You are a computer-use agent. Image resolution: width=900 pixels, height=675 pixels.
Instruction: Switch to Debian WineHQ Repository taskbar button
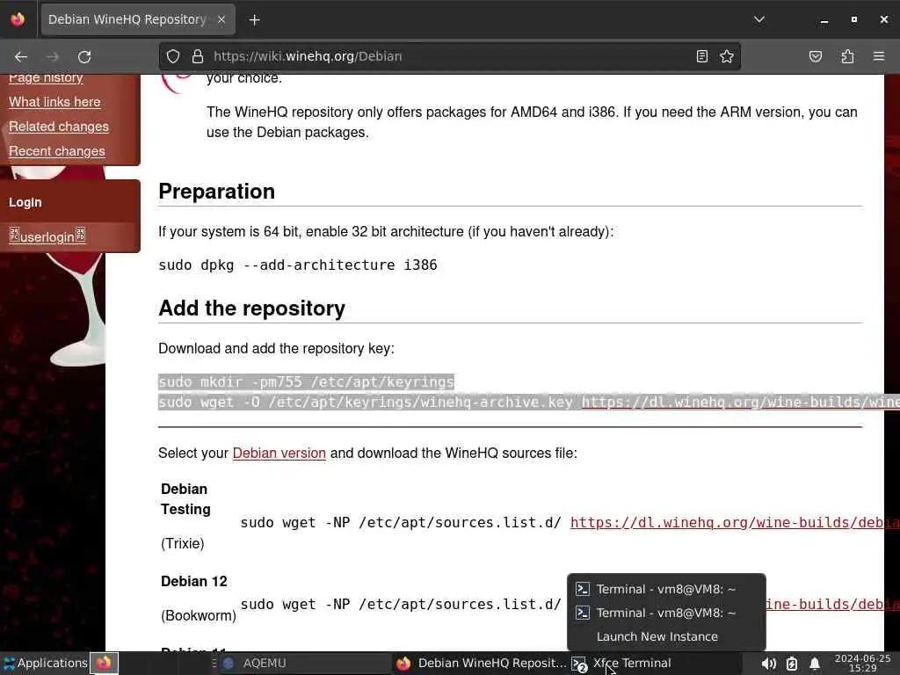481,663
